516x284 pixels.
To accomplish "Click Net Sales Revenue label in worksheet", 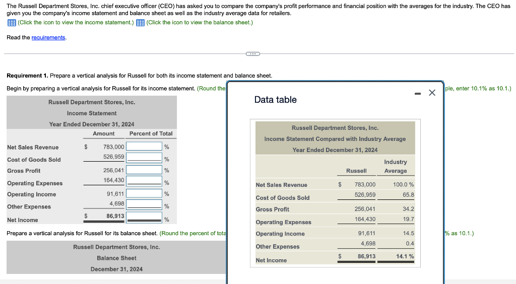I will 33,147.
